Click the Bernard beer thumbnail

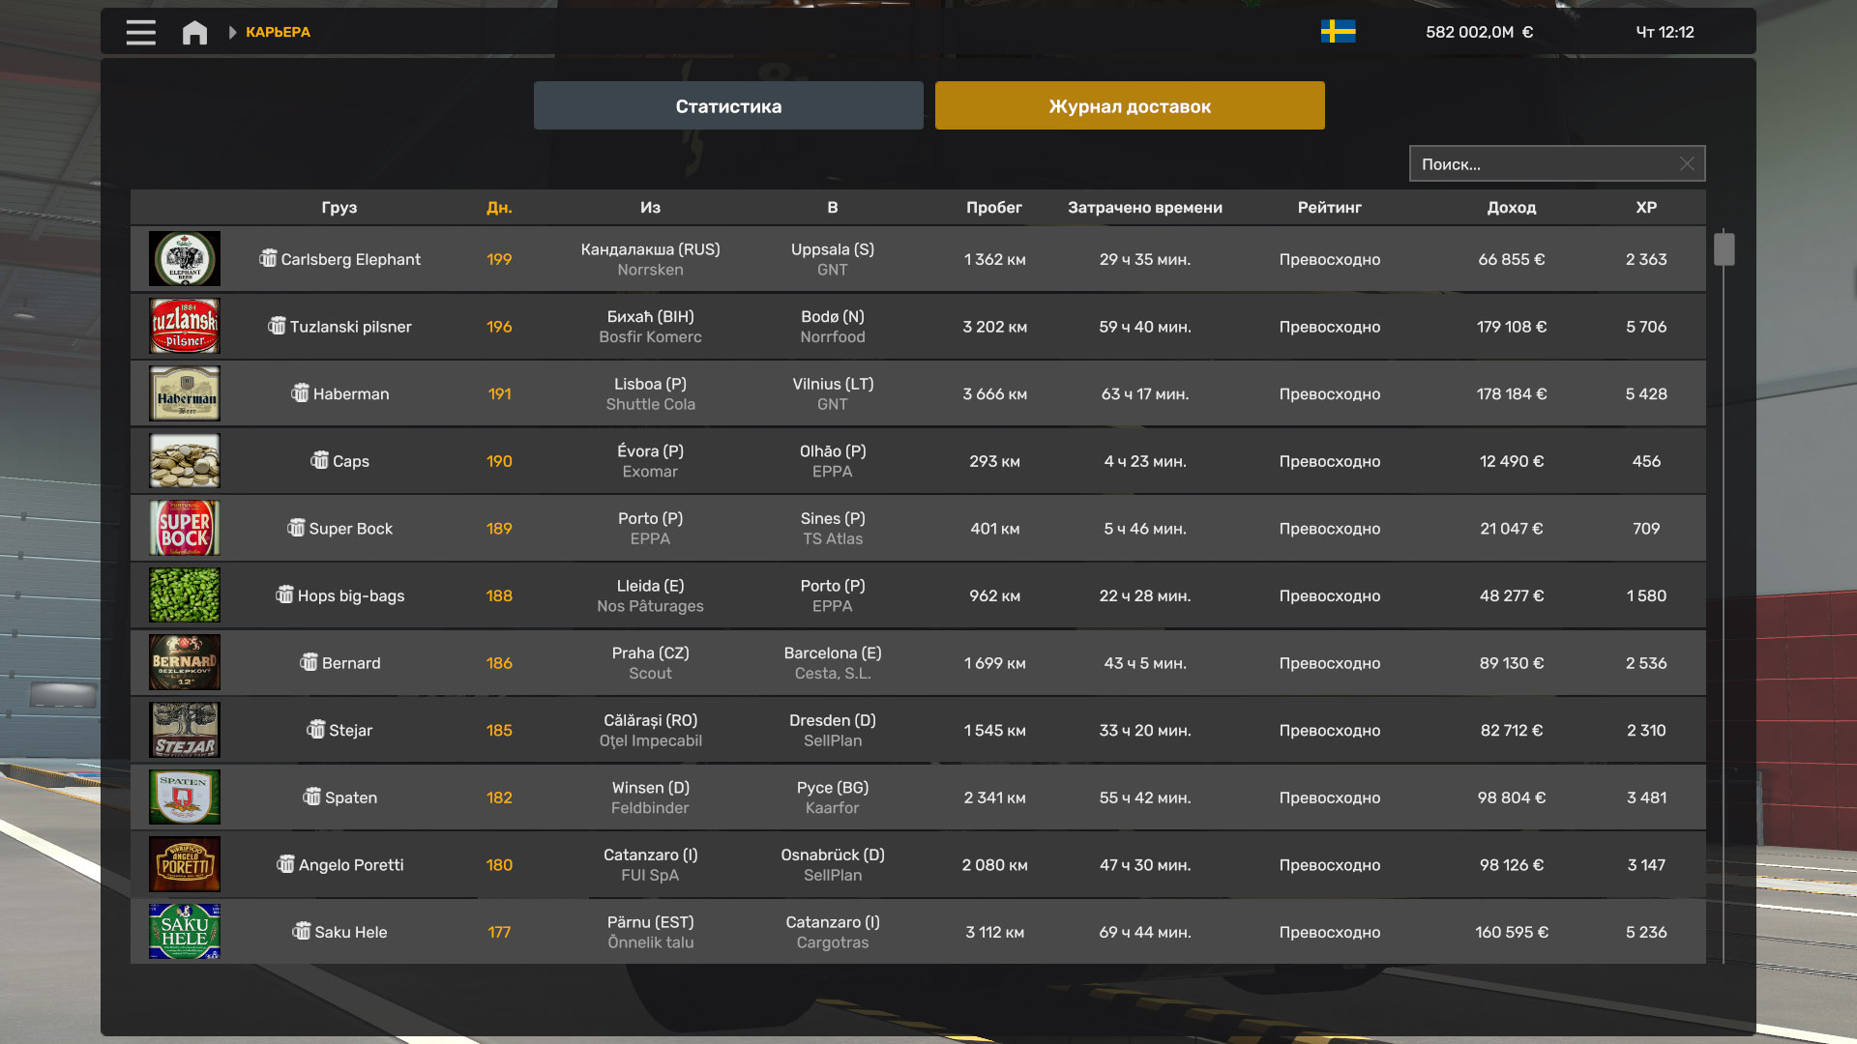(x=185, y=662)
